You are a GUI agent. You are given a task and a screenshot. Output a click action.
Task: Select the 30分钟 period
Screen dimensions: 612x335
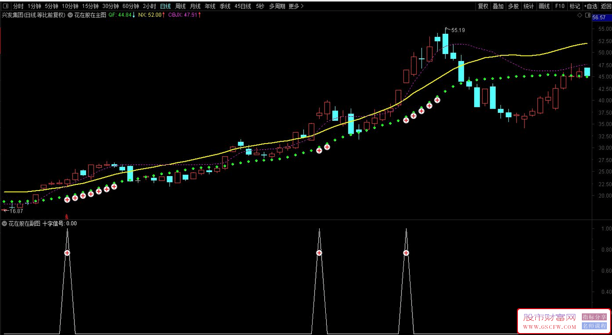(x=111, y=6)
